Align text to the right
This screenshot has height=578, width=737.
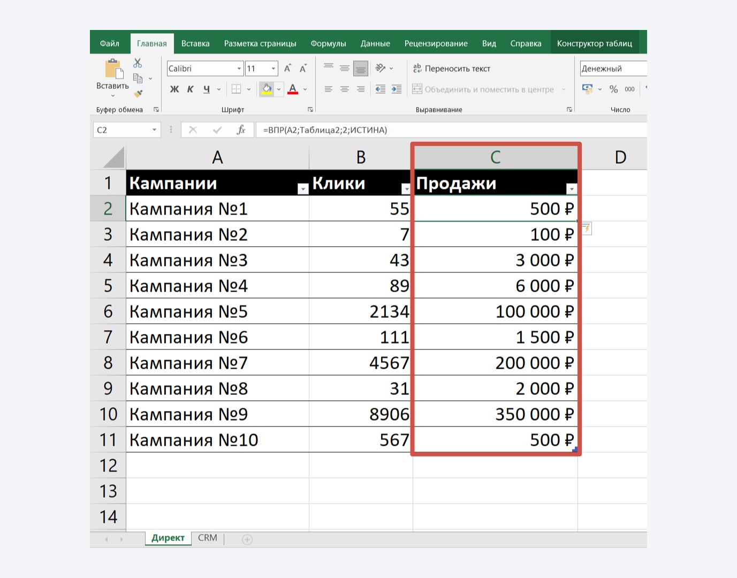click(361, 89)
